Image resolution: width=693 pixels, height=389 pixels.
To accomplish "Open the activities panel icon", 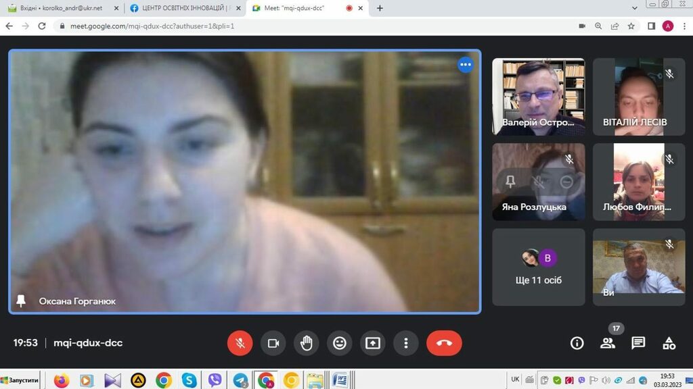I will point(669,343).
